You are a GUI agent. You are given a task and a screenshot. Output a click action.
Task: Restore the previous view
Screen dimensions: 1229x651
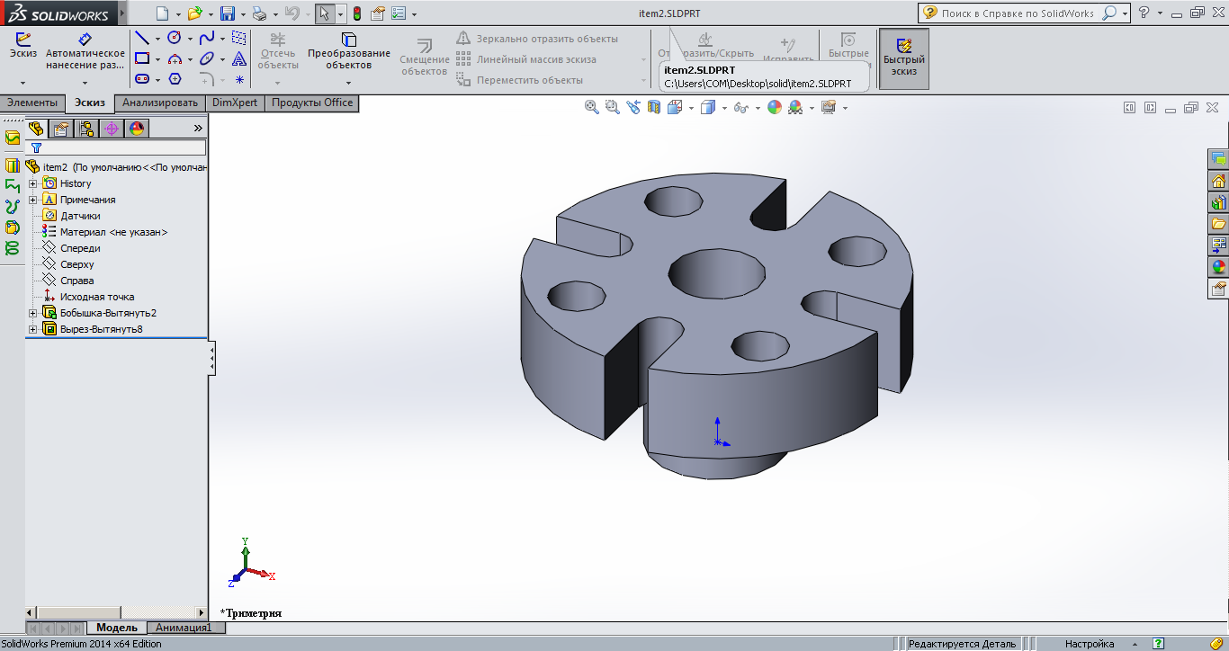(633, 107)
